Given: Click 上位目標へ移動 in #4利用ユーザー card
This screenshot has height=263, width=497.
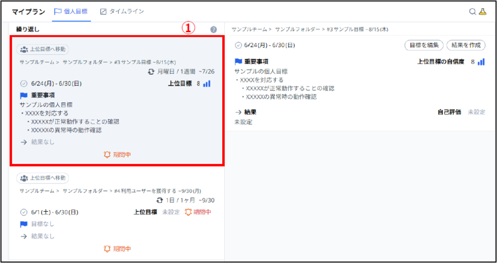Looking at the screenshot, I should coord(43,179).
